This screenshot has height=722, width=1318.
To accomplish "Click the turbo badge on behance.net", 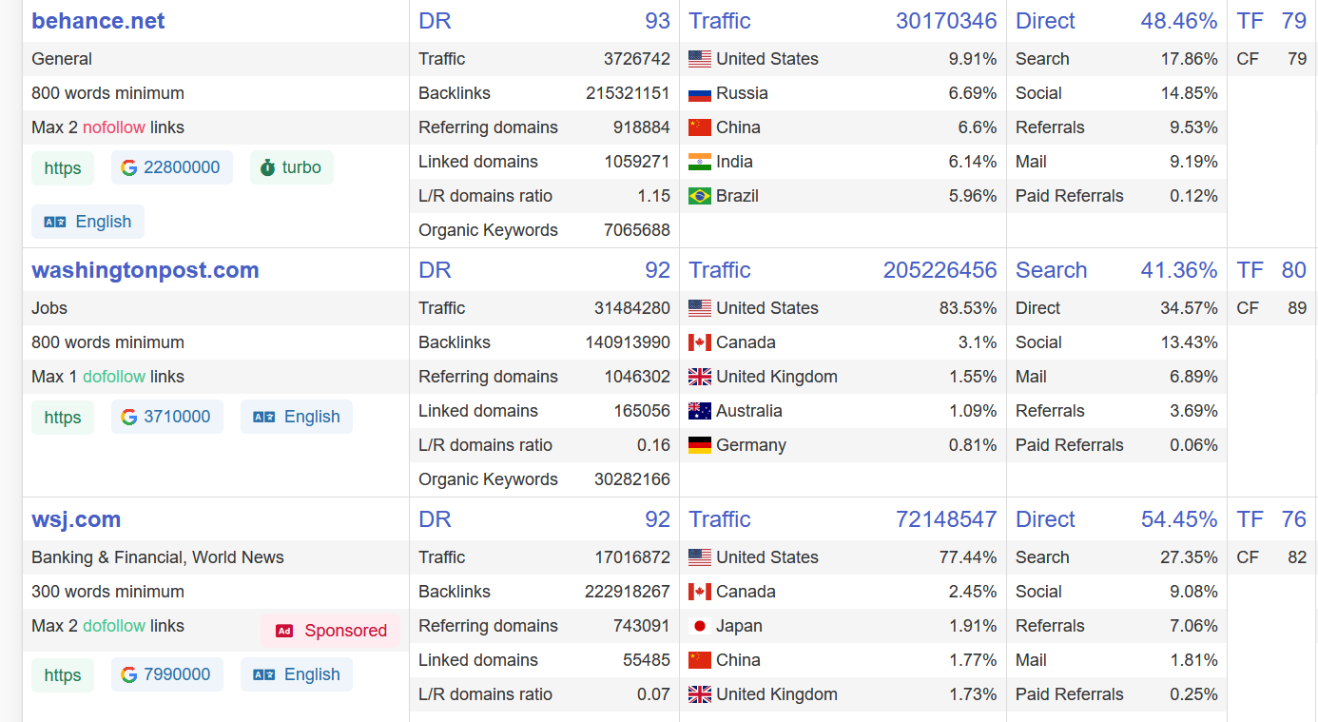I will [x=292, y=167].
